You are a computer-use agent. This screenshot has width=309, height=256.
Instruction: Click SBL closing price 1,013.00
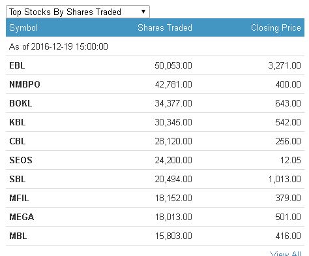pos(284,179)
